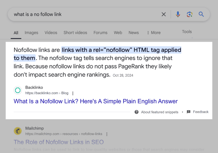Open "The Role of Nofollow Links in SEO"
The height and width of the screenshot is (153, 218).
(59, 142)
